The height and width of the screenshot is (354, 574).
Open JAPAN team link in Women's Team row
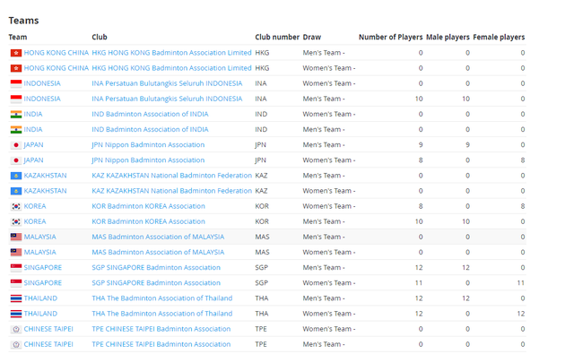coord(33,160)
